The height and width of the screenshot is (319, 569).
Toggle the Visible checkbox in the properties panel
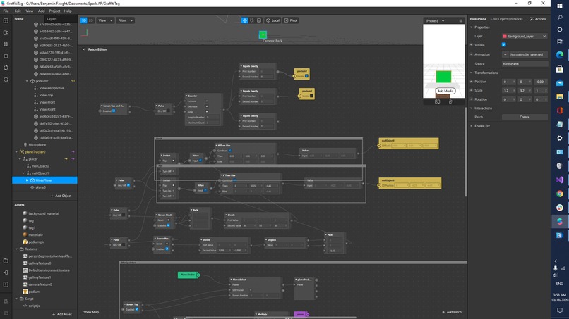click(x=503, y=45)
